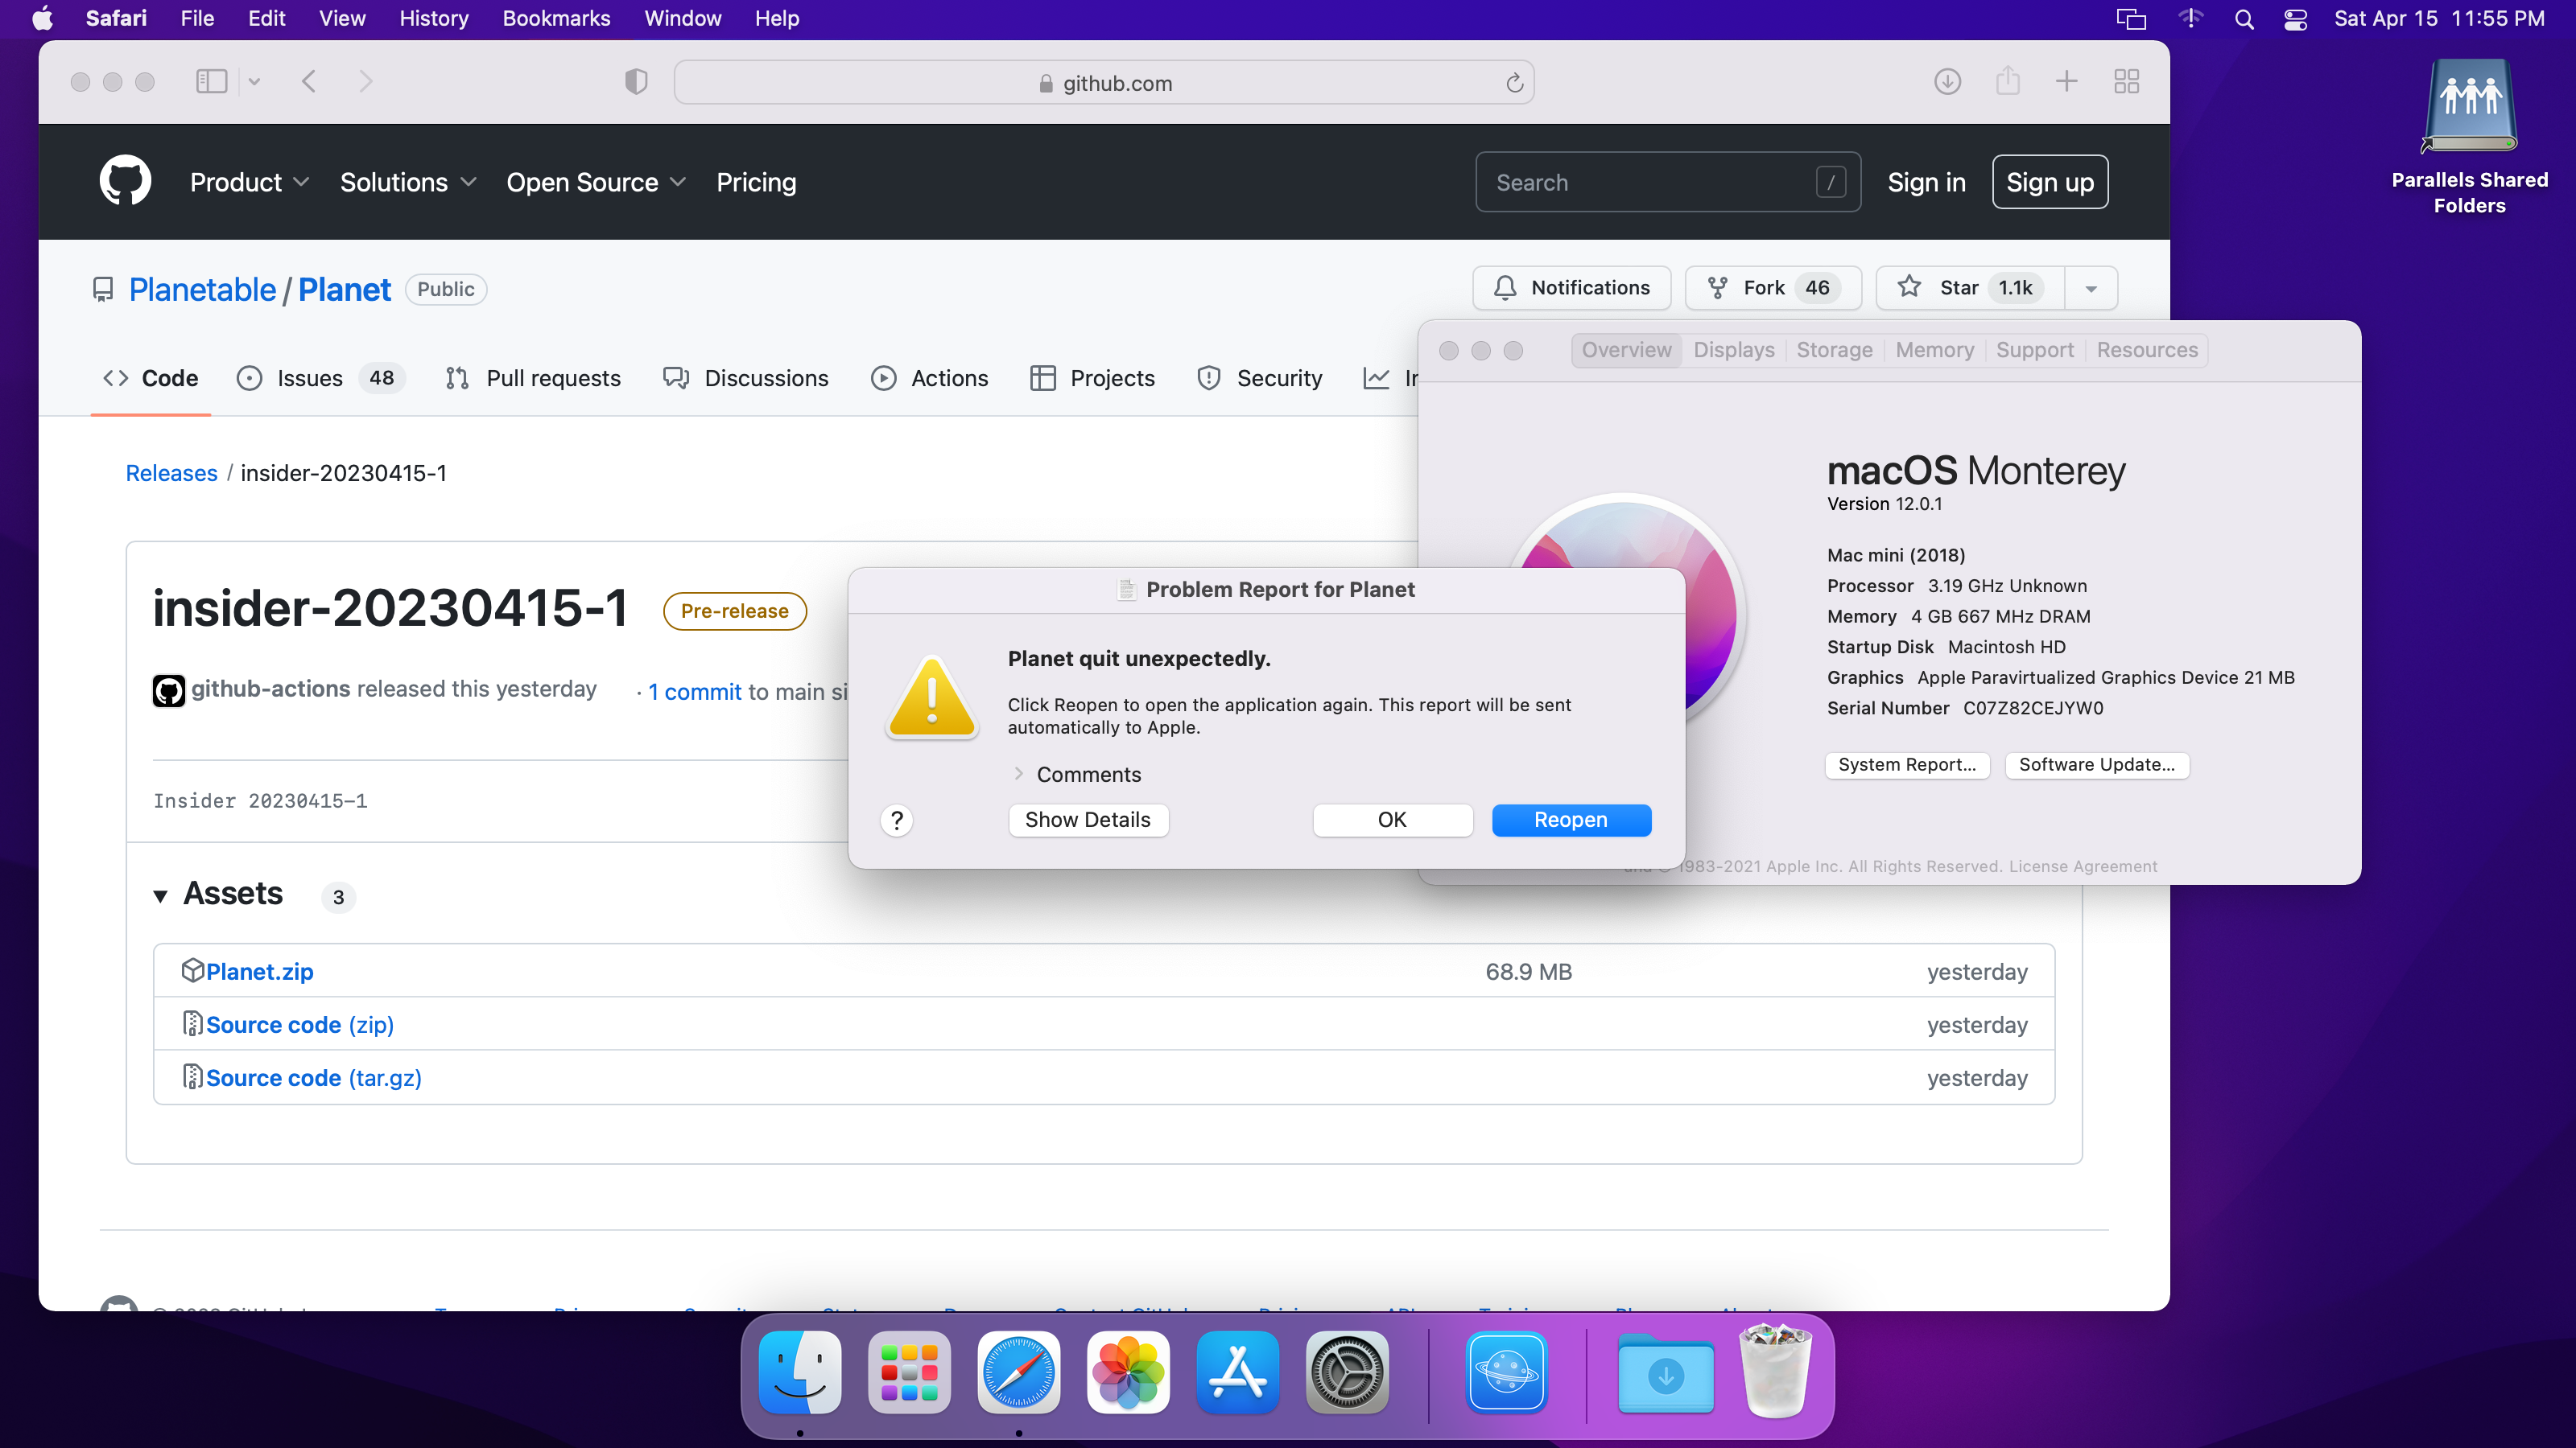Open App Store from the Dock
Image resolution: width=2576 pixels, height=1448 pixels.
[x=1238, y=1372]
